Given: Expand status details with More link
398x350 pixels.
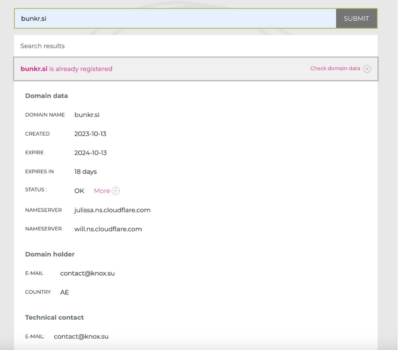Looking at the screenshot, I should coord(102,191).
